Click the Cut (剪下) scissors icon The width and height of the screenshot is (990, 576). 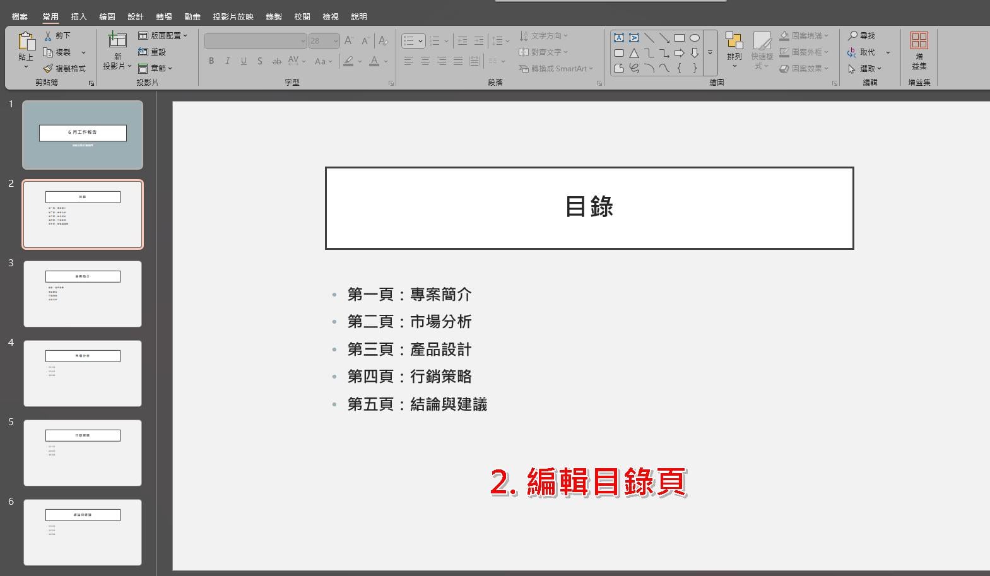48,36
